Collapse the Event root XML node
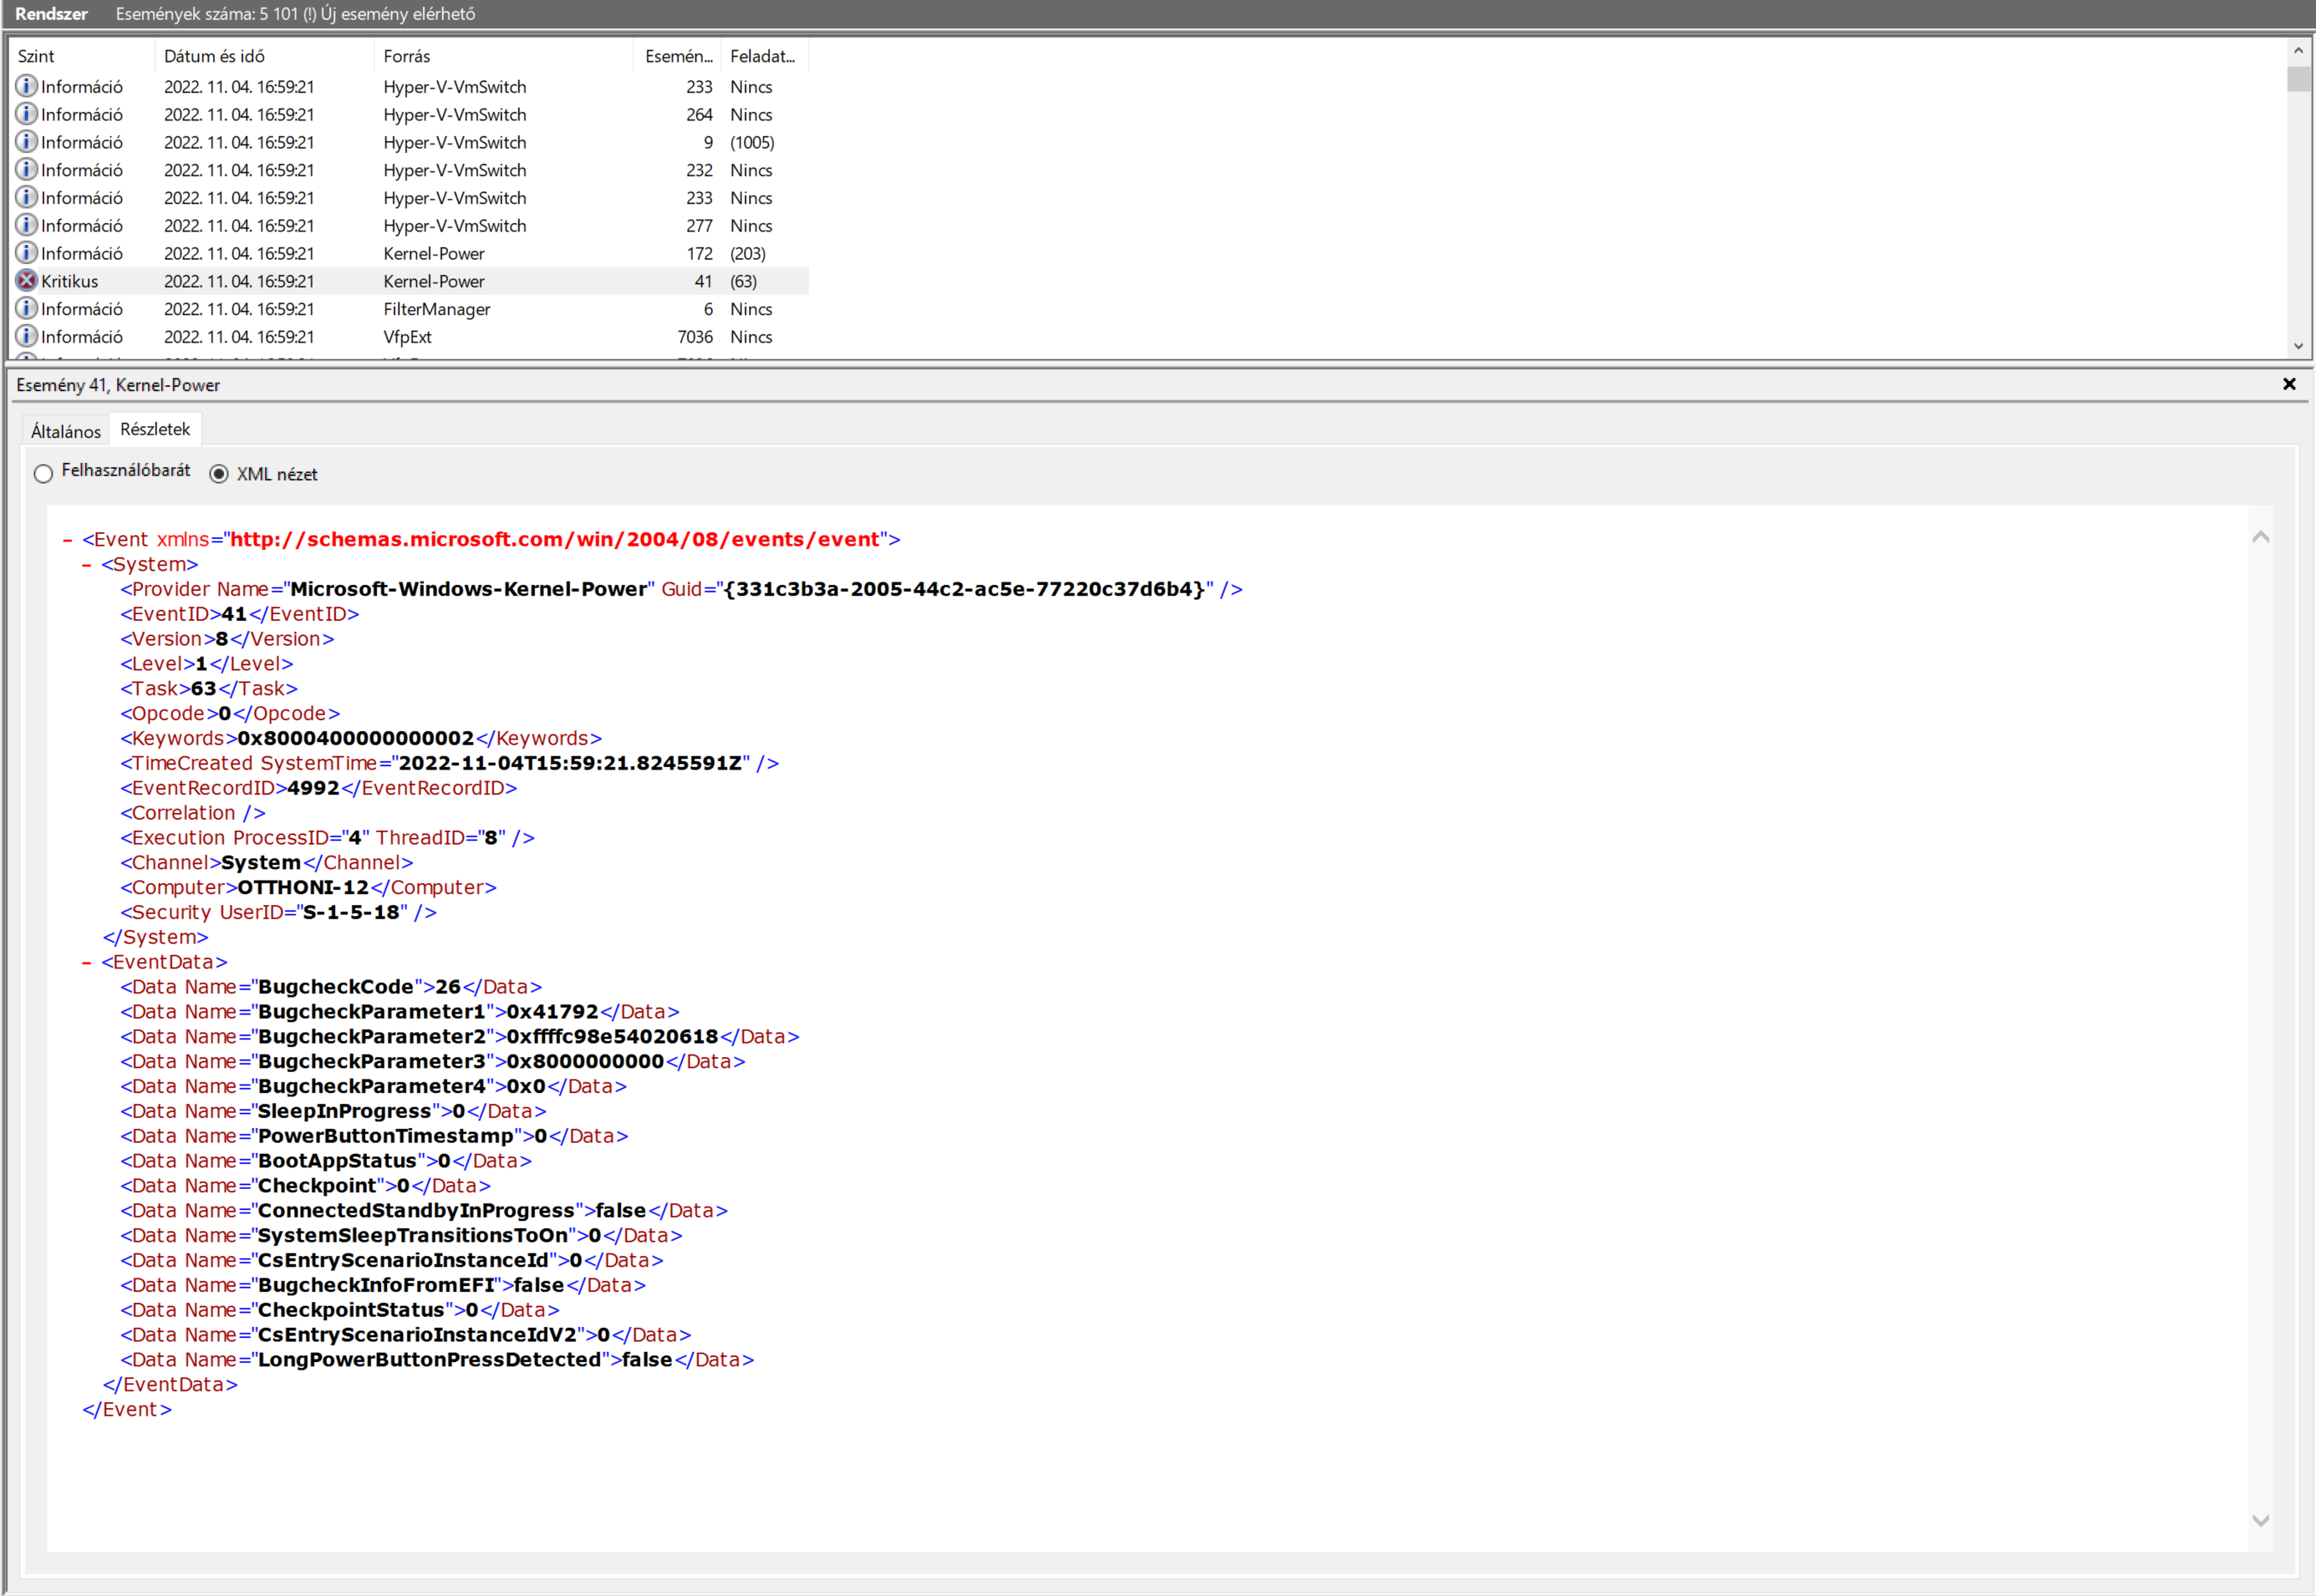The width and height of the screenshot is (2316, 1596). [x=68, y=540]
